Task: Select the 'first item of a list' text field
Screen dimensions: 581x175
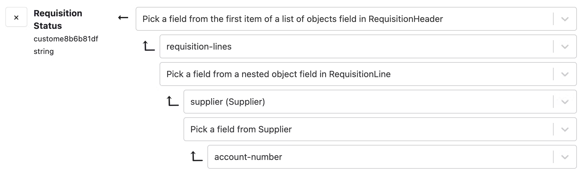Action: coord(292,19)
